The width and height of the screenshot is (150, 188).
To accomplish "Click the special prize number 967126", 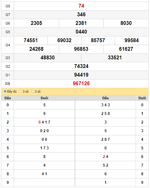I will pyautogui.click(x=81, y=83).
